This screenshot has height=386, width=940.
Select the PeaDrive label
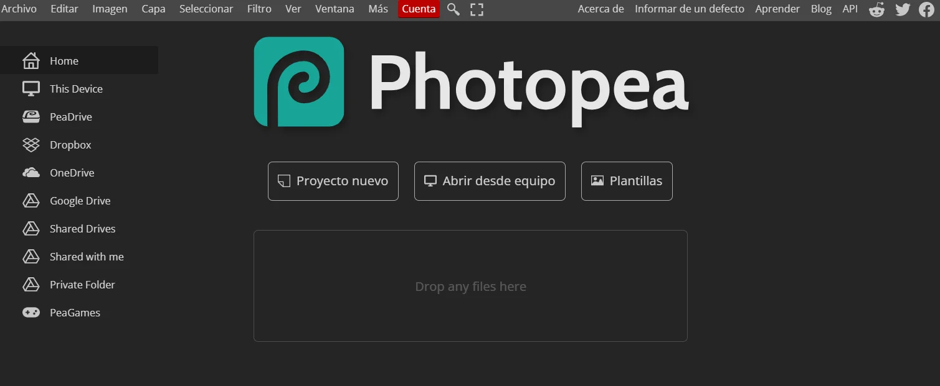click(71, 117)
